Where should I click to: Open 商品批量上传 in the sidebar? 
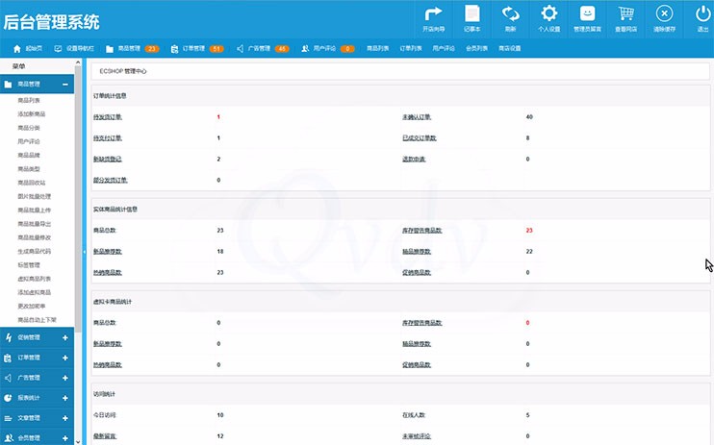(34, 210)
